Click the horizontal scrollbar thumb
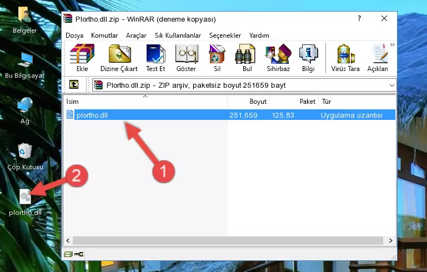427x272 pixels. [x=228, y=240]
